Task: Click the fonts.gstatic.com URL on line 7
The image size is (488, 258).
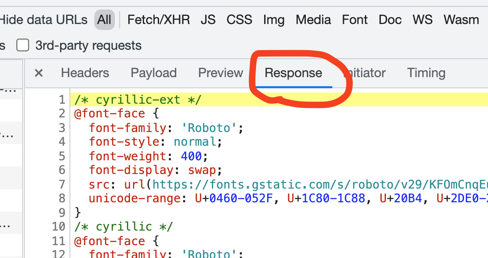Action: 320,185
